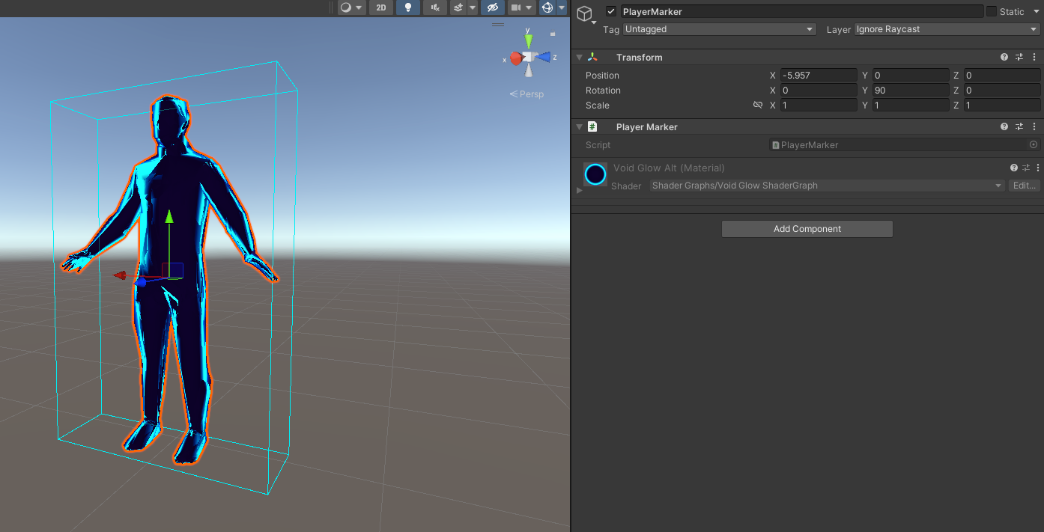Collapse the Transform component foldout arrow
The width and height of the screenshot is (1044, 532).
pyautogui.click(x=579, y=58)
